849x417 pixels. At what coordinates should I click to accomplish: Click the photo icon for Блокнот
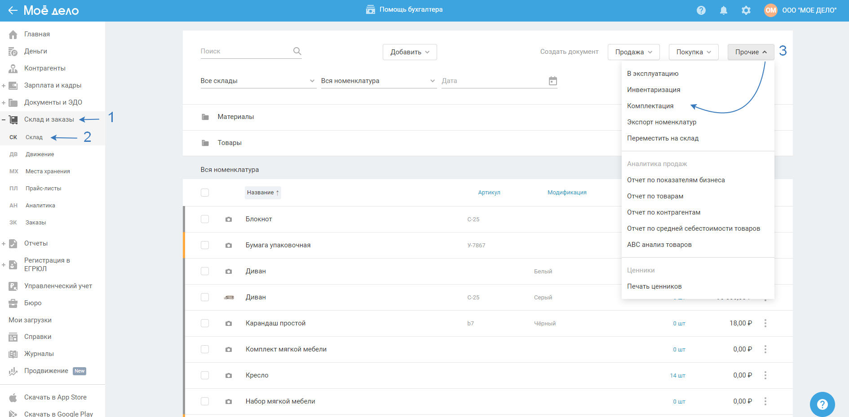point(229,219)
